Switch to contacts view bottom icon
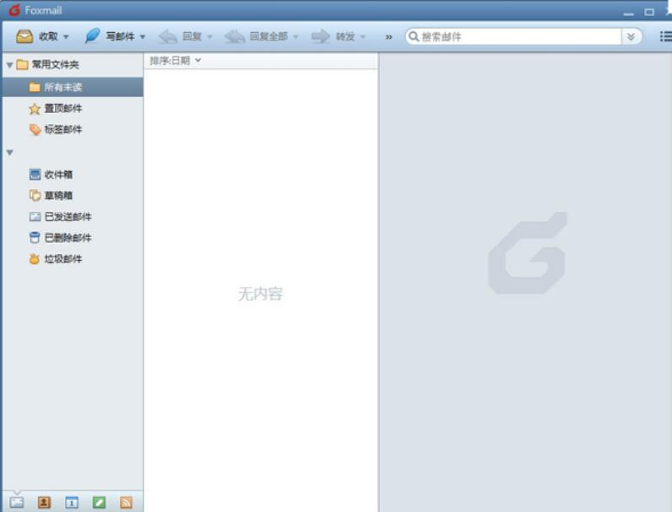The height and width of the screenshot is (512, 672). tap(44, 502)
